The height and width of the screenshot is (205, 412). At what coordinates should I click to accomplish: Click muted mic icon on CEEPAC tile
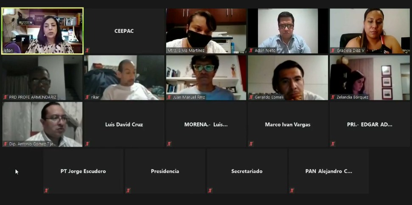(87, 51)
